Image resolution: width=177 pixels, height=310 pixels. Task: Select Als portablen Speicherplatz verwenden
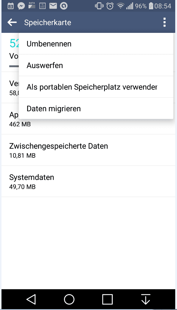[x=96, y=87]
